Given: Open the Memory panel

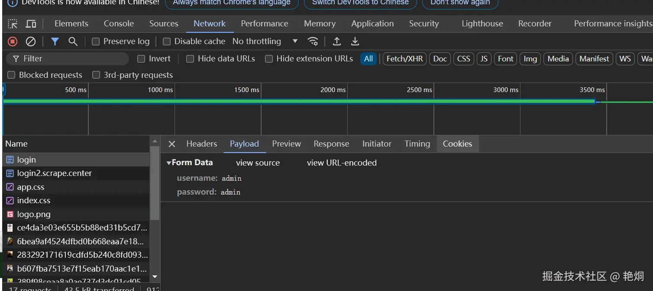Looking at the screenshot, I should tap(320, 24).
